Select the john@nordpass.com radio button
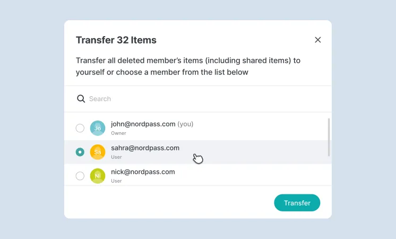 click(x=80, y=128)
